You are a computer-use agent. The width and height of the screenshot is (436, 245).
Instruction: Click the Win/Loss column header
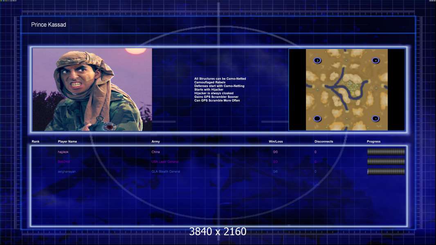pos(276,142)
